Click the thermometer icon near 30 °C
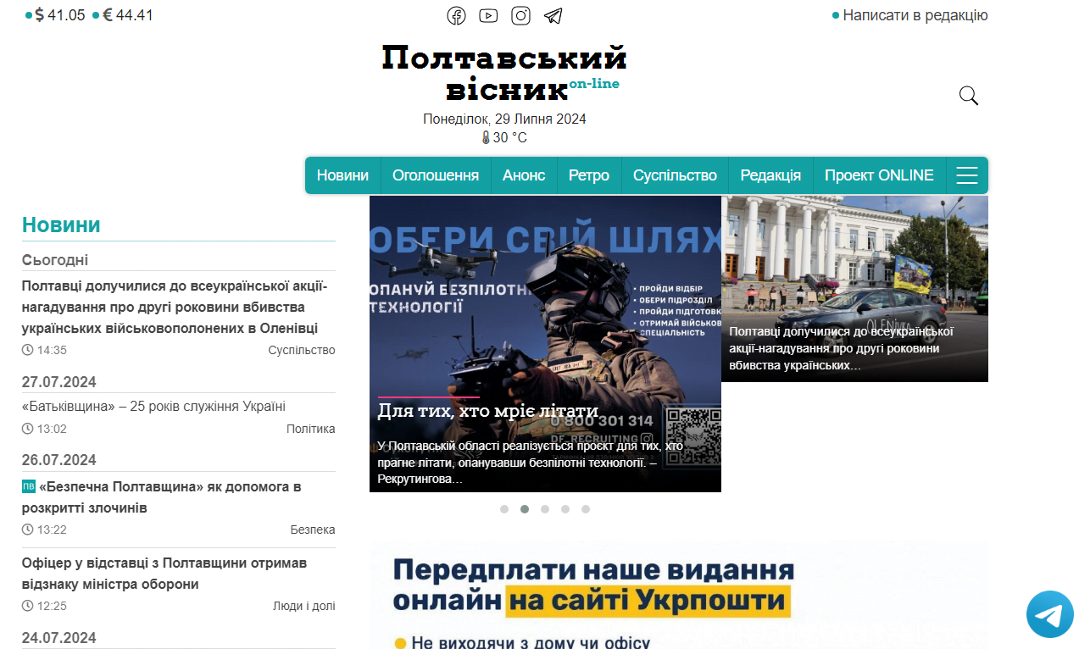1079x649 pixels. pyautogui.click(x=487, y=137)
